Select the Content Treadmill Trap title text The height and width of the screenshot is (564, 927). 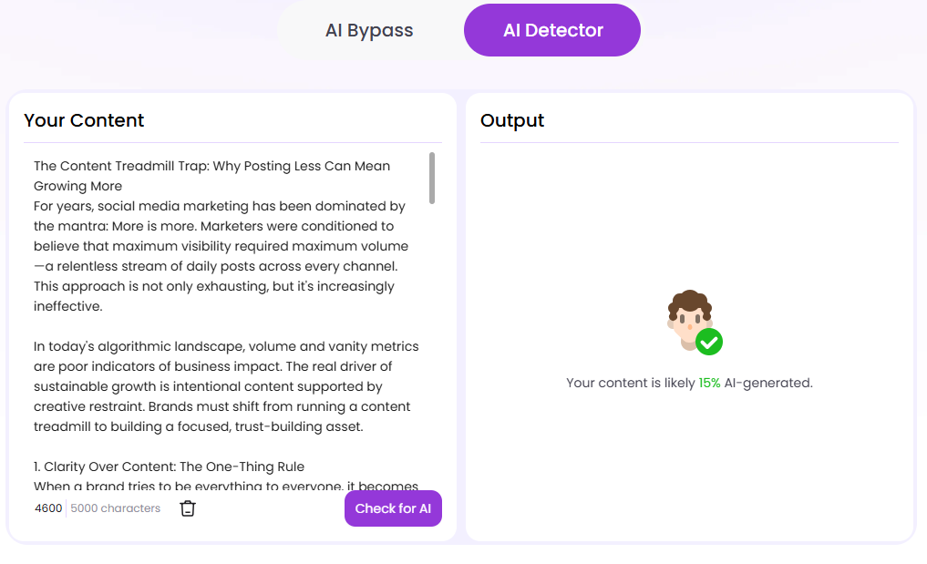pos(211,166)
